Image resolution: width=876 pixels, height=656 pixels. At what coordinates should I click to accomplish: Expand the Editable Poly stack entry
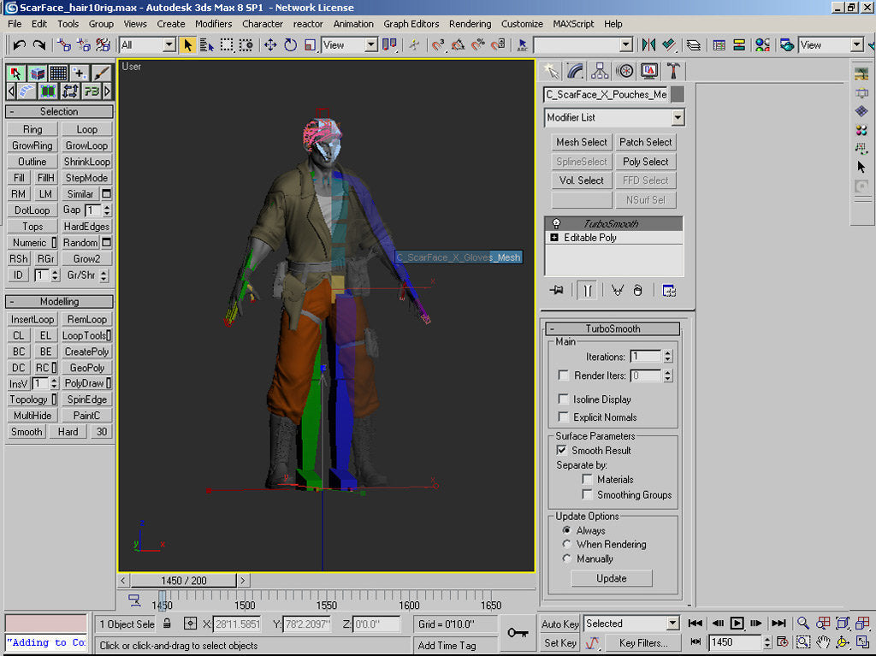pyautogui.click(x=554, y=238)
